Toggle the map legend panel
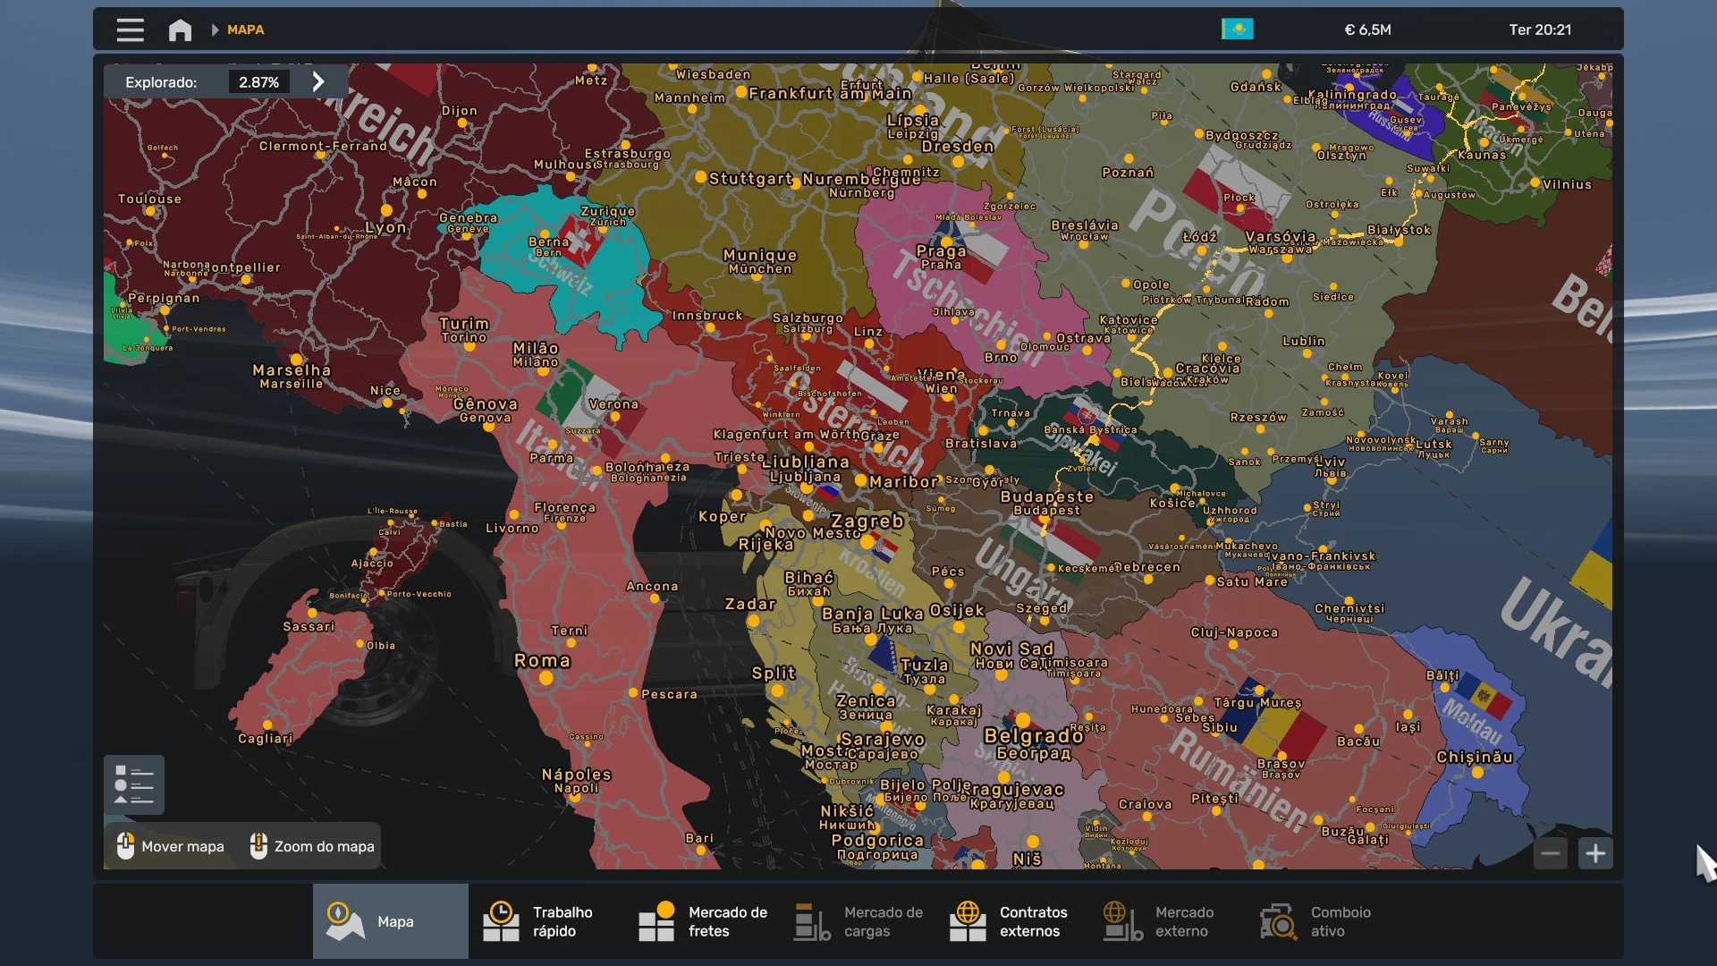The image size is (1717, 966). tap(134, 784)
